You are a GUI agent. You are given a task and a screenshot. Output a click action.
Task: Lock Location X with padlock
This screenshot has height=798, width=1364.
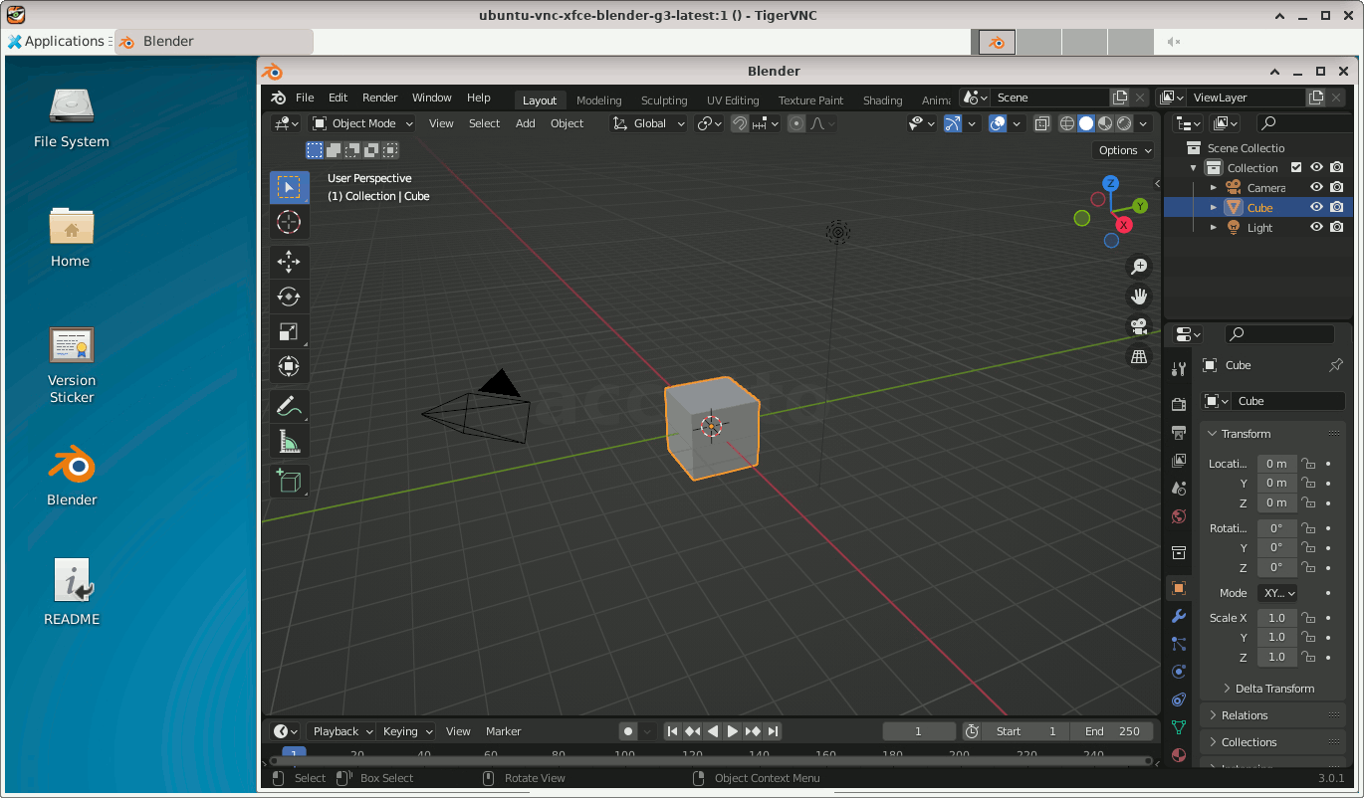pyautogui.click(x=1308, y=464)
